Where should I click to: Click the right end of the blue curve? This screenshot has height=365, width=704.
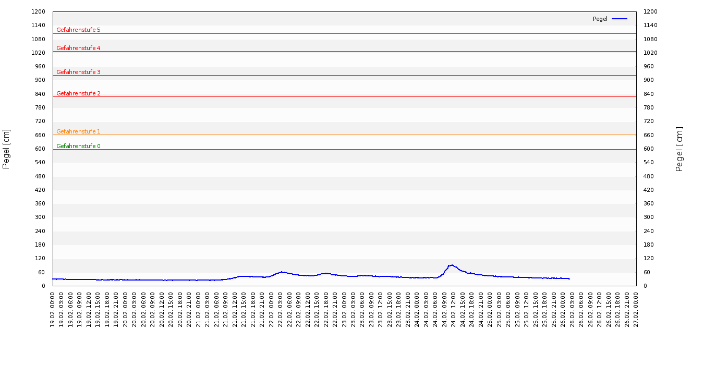pyautogui.click(x=569, y=278)
